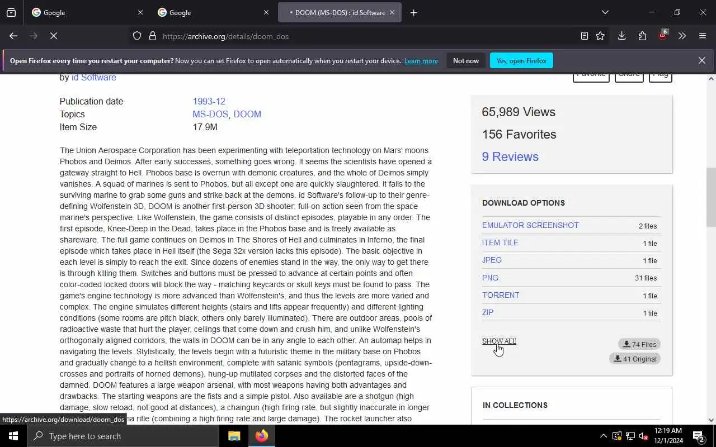Image resolution: width=716 pixels, height=447 pixels.
Task: Open the downloads panel
Action: tap(621, 36)
